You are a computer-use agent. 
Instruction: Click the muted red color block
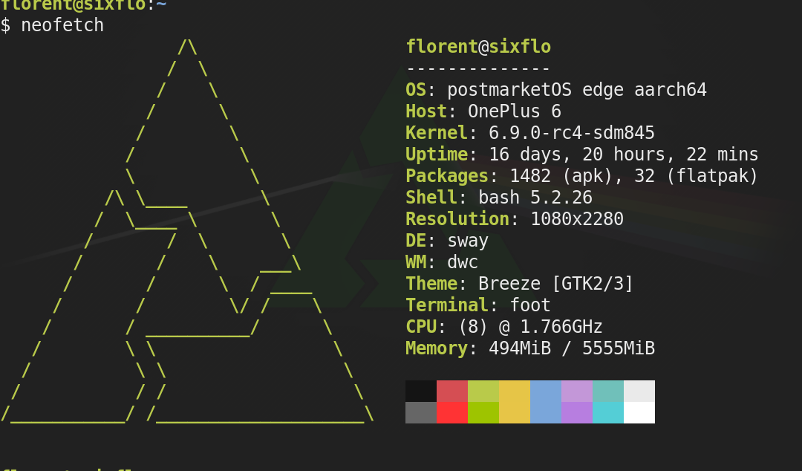point(452,391)
